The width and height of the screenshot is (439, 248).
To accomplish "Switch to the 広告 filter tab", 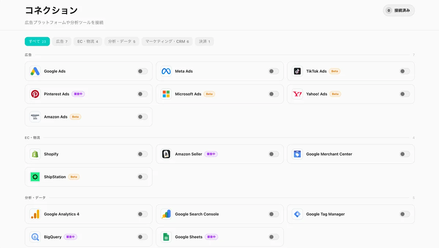I will 61,41.
